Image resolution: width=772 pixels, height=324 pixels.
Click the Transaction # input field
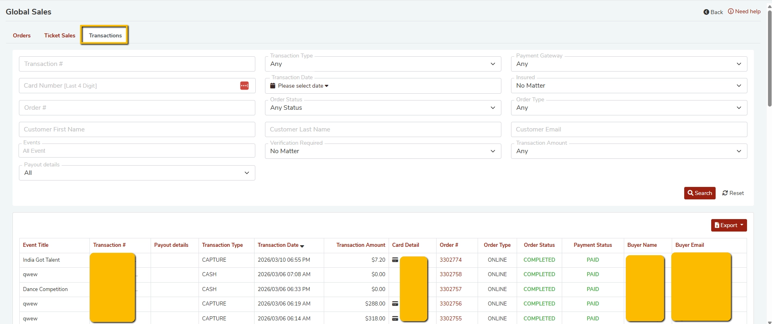pos(137,64)
